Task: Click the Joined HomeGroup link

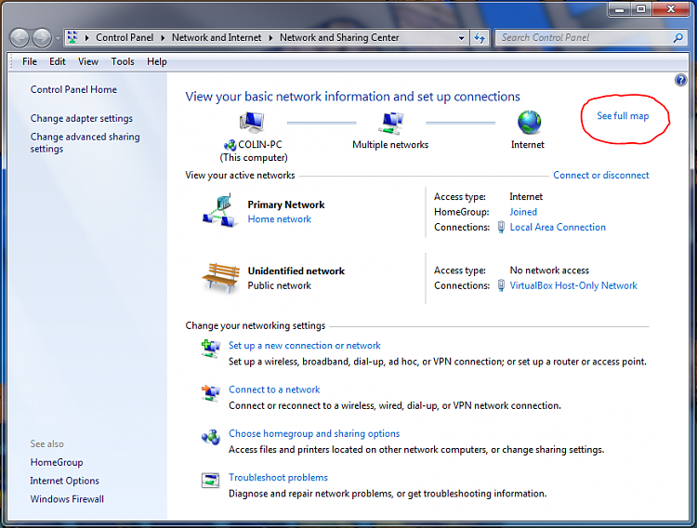Action: click(522, 212)
